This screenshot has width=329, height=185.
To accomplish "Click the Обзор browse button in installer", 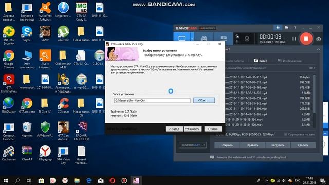I will 204,100.
